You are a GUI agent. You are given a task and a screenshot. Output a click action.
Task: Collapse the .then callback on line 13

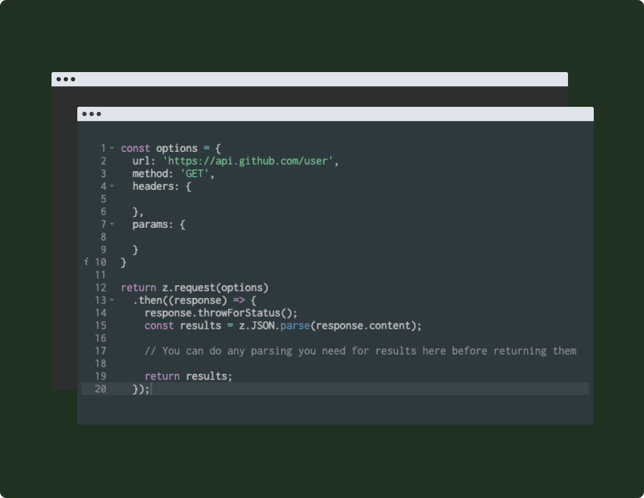coord(112,300)
